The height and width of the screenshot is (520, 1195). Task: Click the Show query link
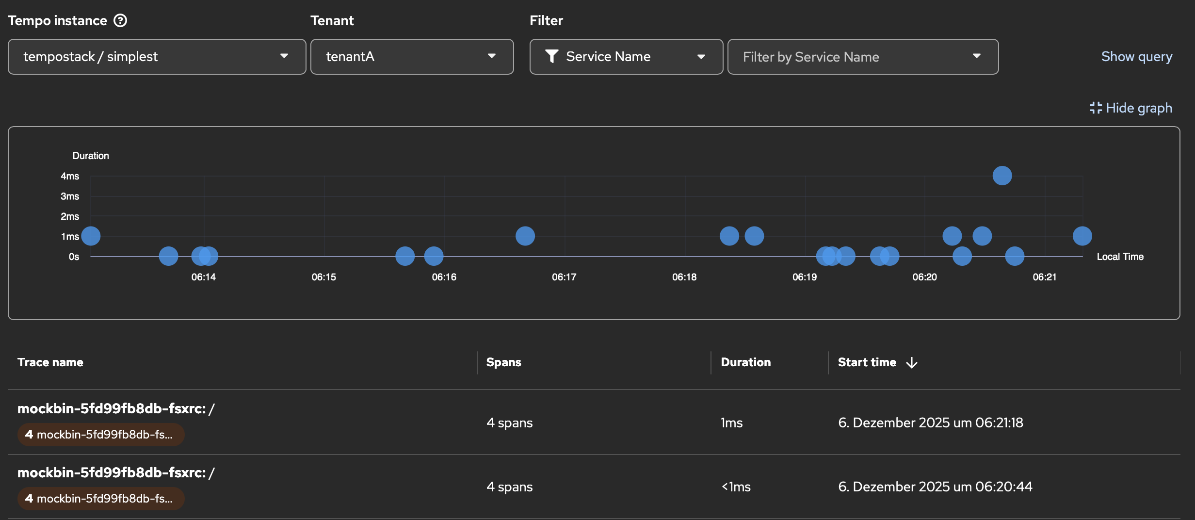pos(1136,56)
